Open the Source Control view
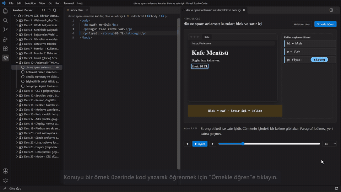The image size is (341, 192). point(5,30)
